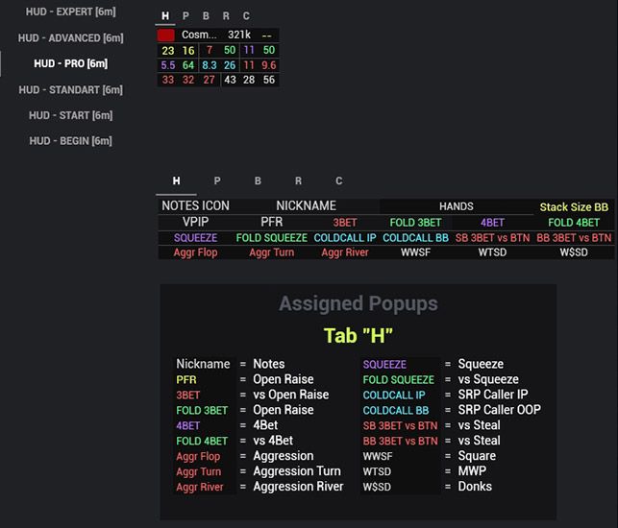618x528 pixels.
Task: Click FOLD SQUEEZE cell in layout table
Action: pos(272,238)
